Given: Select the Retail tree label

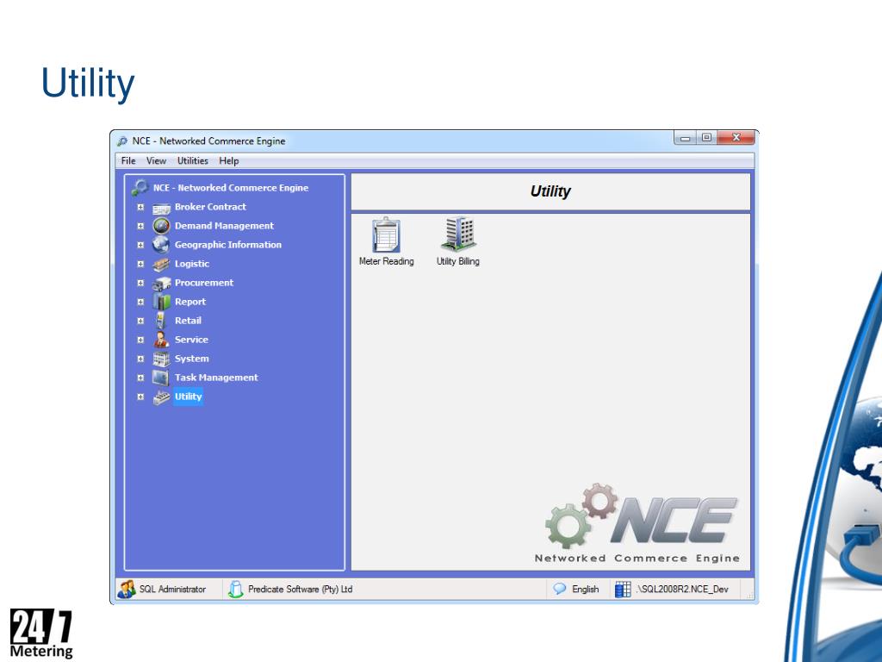Looking at the screenshot, I should coord(188,321).
